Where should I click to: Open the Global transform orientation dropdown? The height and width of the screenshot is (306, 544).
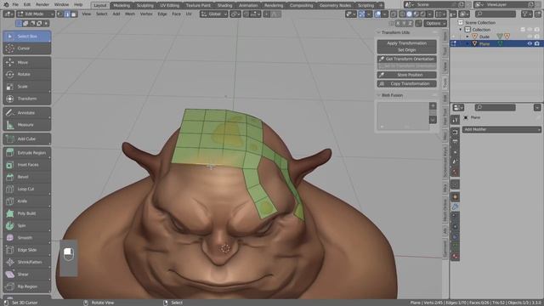pyautogui.click(x=213, y=14)
